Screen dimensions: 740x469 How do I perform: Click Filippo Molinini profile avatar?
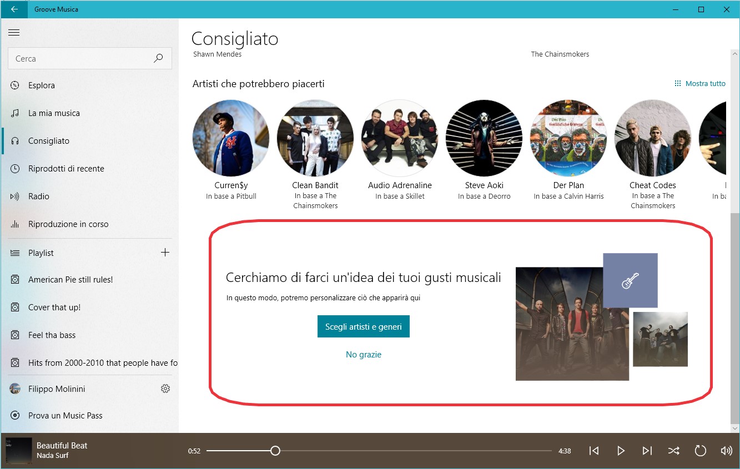[x=15, y=389]
